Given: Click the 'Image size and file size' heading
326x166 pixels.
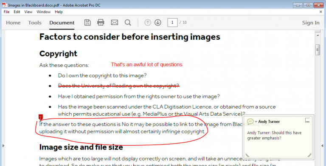Looking at the screenshot, I should tap(81, 147).
